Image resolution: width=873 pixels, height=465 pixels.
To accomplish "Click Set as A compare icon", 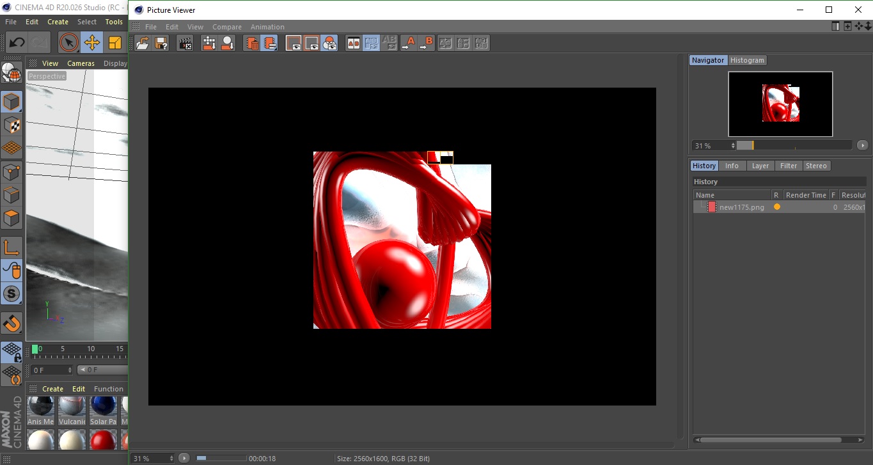I will click(x=409, y=43).
